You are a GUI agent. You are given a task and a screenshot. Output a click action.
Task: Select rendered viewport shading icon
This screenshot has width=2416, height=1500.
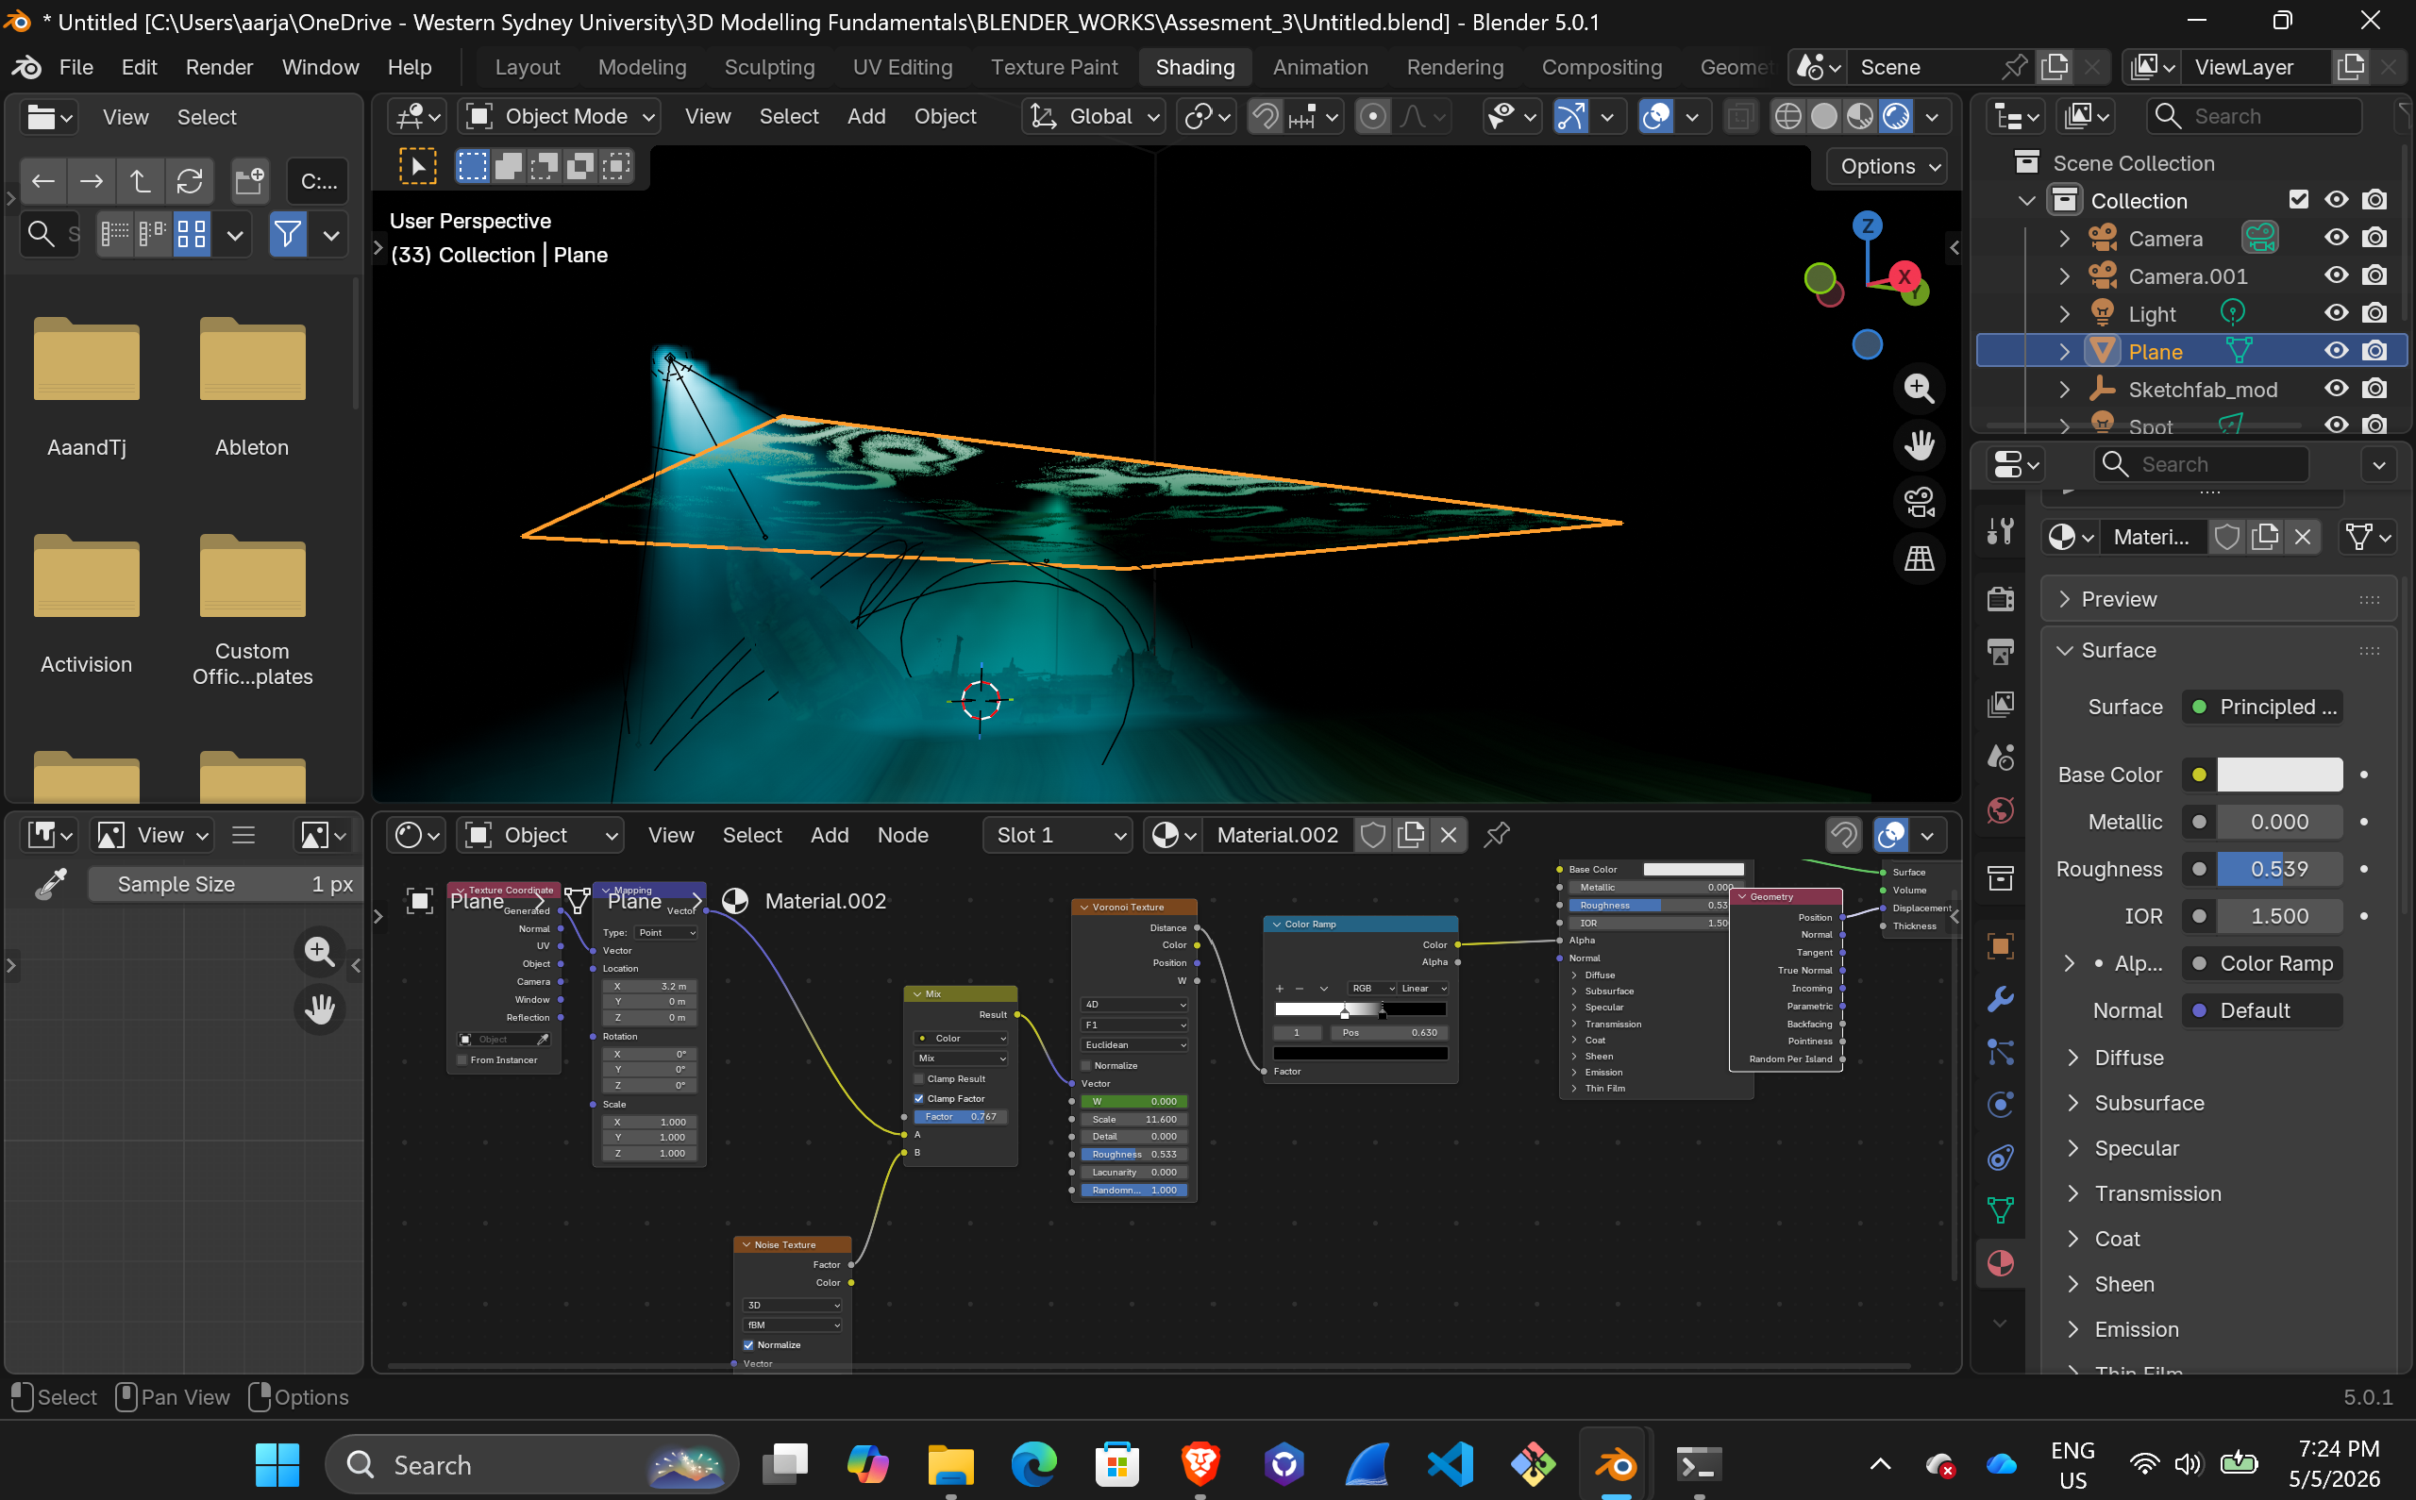(x=1896, y=117)
